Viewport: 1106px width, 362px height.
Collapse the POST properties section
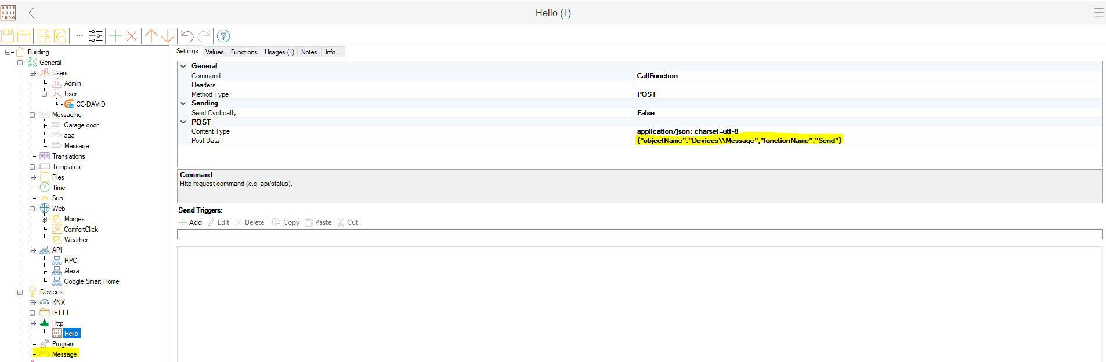[183, 122]
